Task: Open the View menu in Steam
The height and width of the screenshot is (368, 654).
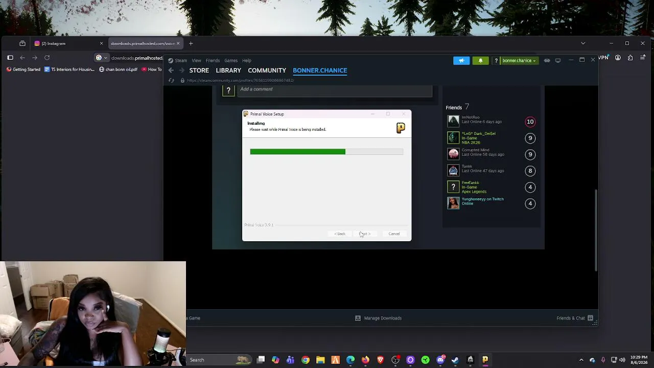Action: point(196,60)
